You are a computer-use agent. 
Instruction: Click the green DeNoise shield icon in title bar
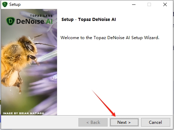click(x=5, y=4)
